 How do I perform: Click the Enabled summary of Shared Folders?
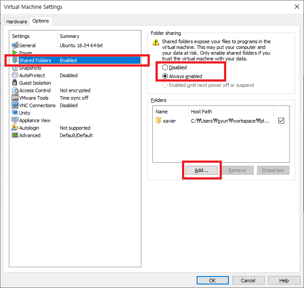point(68,60)
